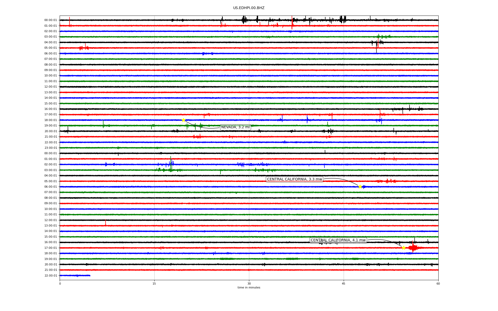Click the 12:00:01 label in upper half
The height and width of the screenshot is (311, 498).
coord(51,87)
